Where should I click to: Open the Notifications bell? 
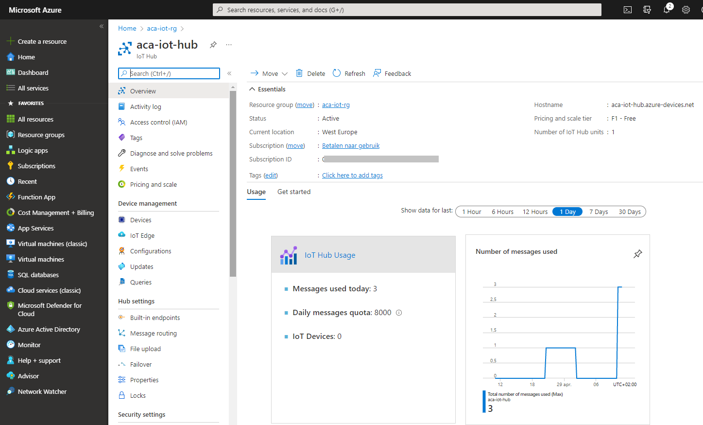point(666,9)
